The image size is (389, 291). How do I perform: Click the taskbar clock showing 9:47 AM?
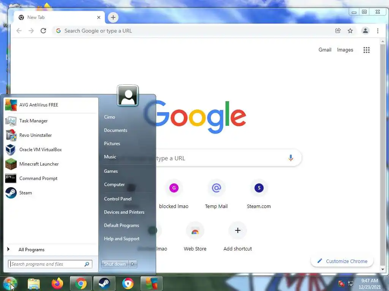pos(369,284)
